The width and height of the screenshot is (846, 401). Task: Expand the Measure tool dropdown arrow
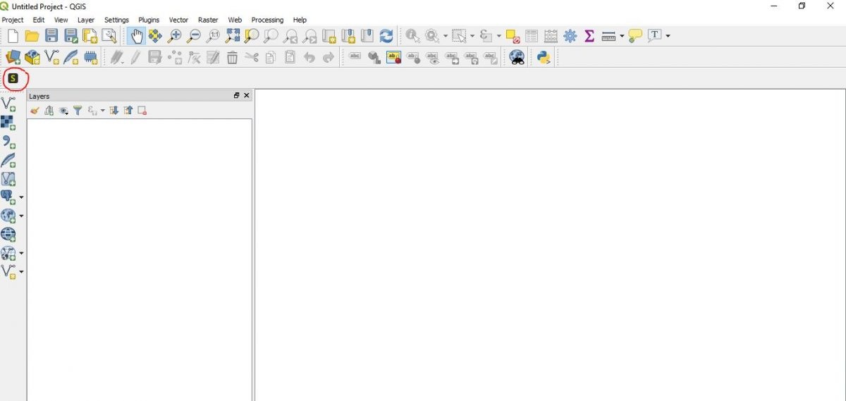pyautogui.click(x=622, y=36)
